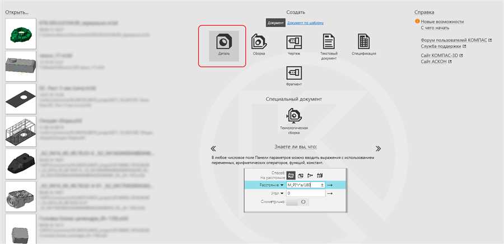Screen dimensions: 504x244
Task: Open the recent file showing a flat plate with a hole
Action: tap(21, 99)
